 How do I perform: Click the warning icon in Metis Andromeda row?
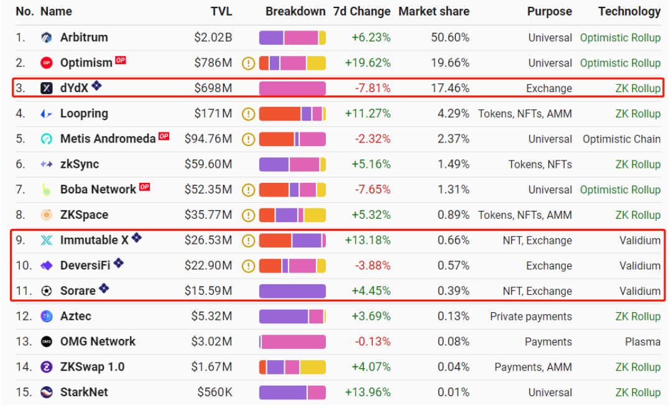(x=248, y=139)
